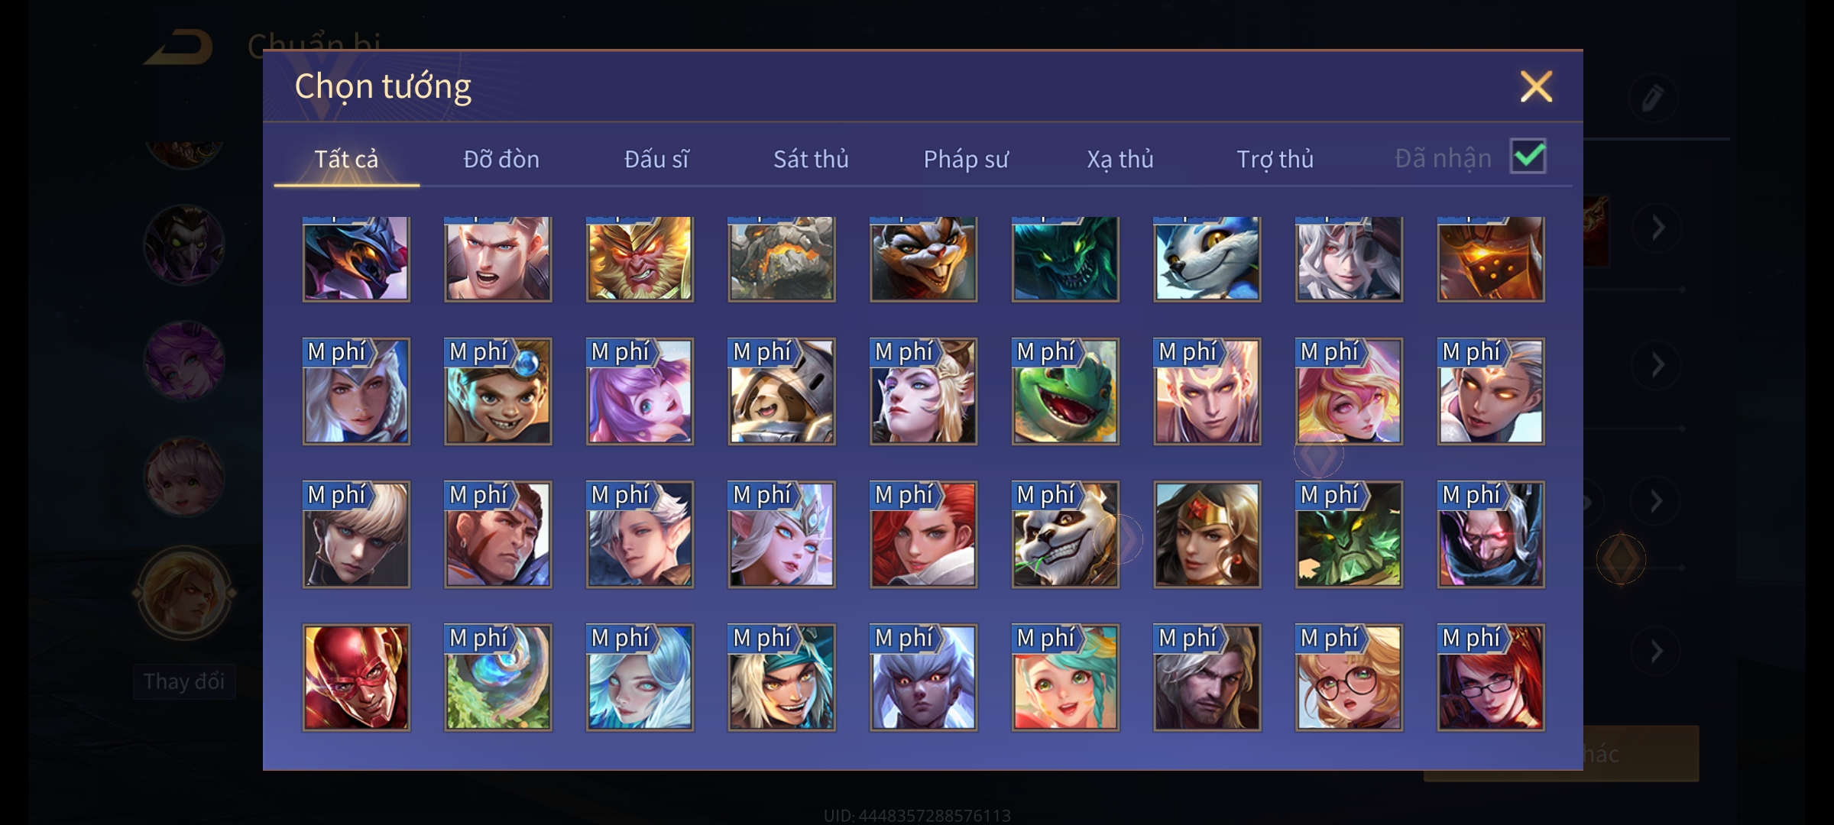This screenshot has height=825, width=1834.
Task: Switch to the Đỡ đòn tab
Action: coord(501,159)
